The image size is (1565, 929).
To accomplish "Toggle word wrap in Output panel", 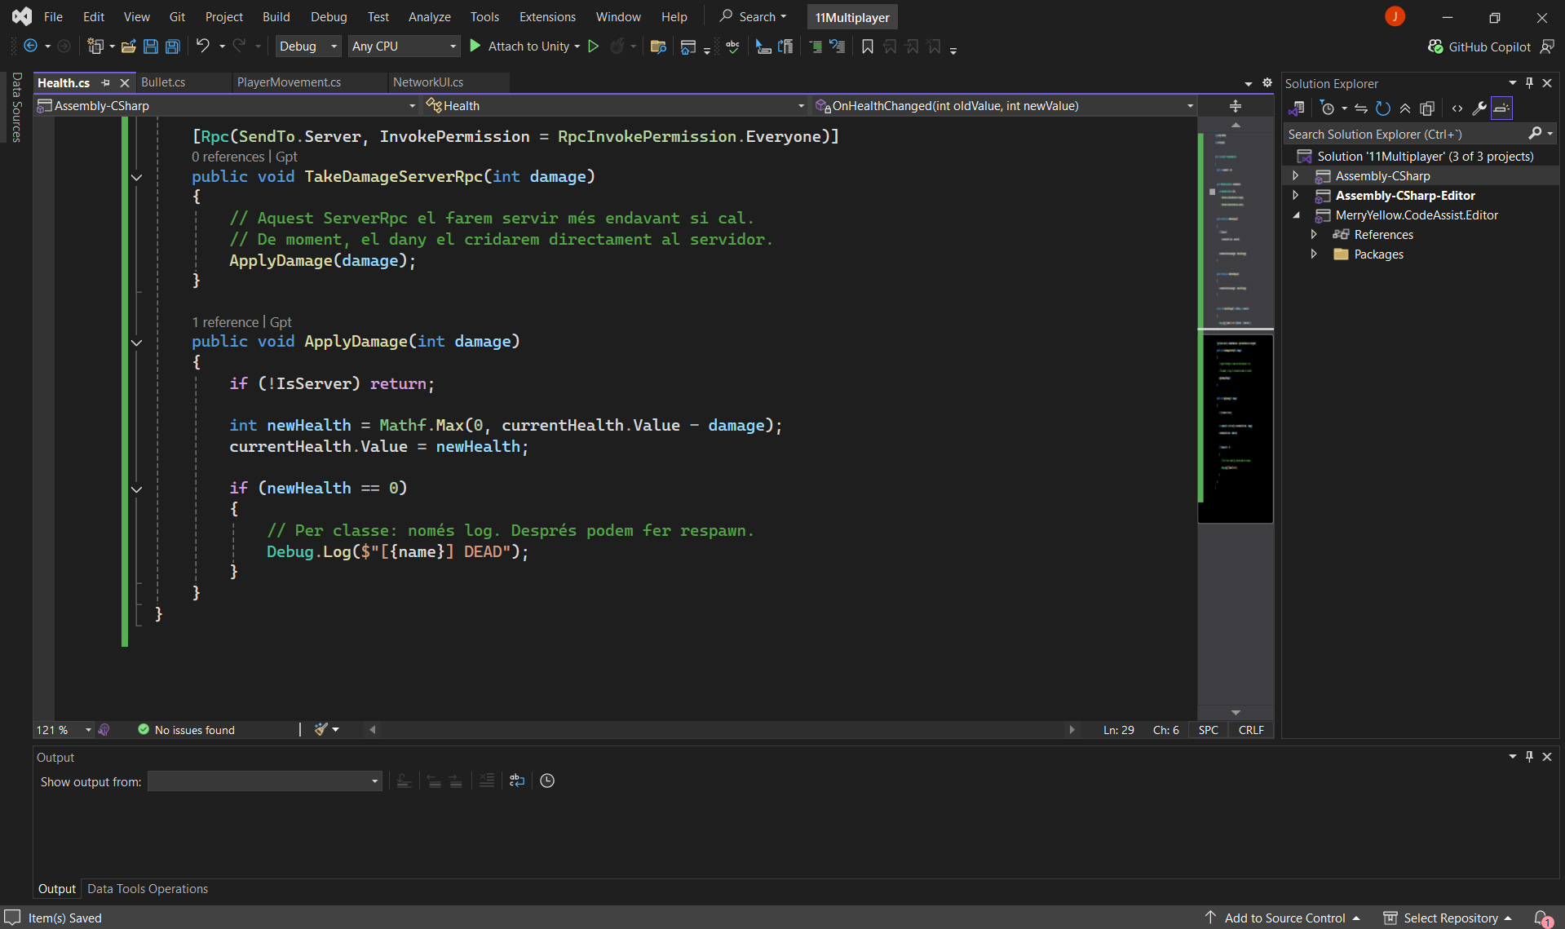I will pyautogui.click(x=516, y=781).
